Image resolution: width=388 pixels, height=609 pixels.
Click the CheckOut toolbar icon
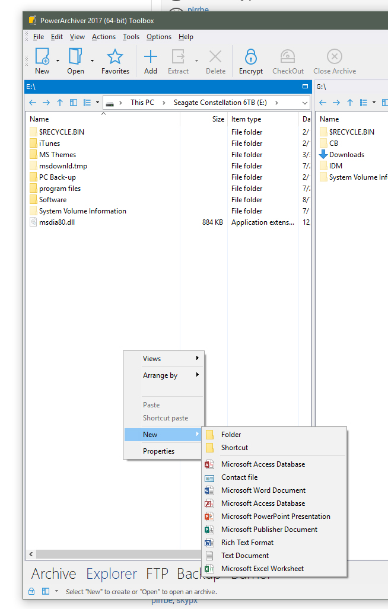(288, 57)
